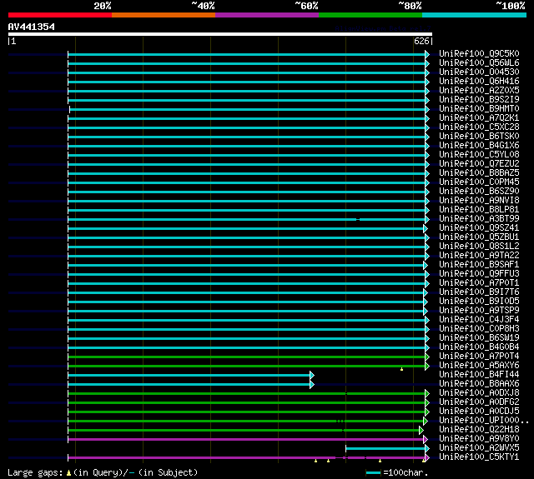This screenshot has width=534, height=479.
Task: Open hit UniRef100_Q9C5K0
Action: pos(479,53)
